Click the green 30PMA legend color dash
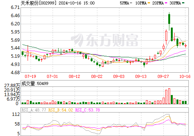194x136 pixels. pos(183,3)
